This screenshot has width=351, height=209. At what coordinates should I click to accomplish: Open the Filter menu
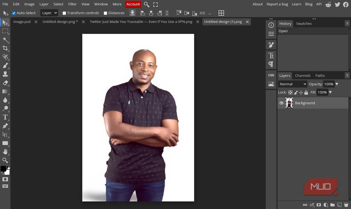click(72, 4)
